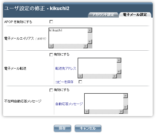Click down arrow in email alias textarea
This screenshot has height=134, width=156.
tap(90, 42)
